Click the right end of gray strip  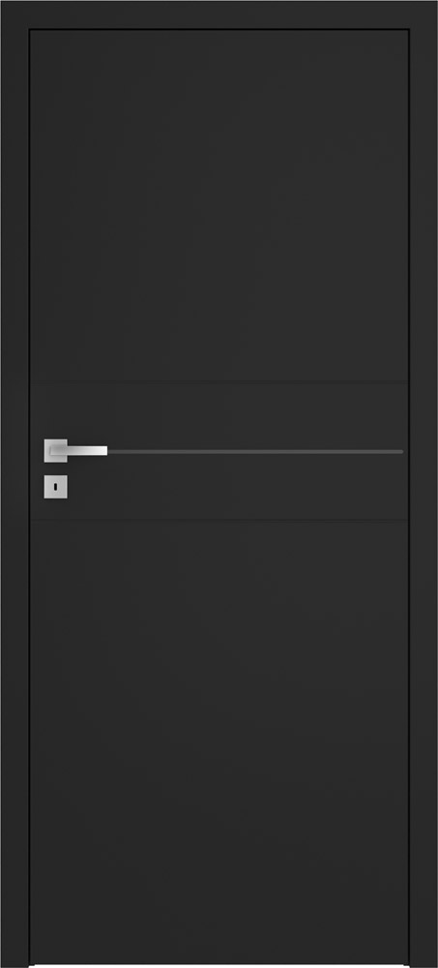pos(401,451)
